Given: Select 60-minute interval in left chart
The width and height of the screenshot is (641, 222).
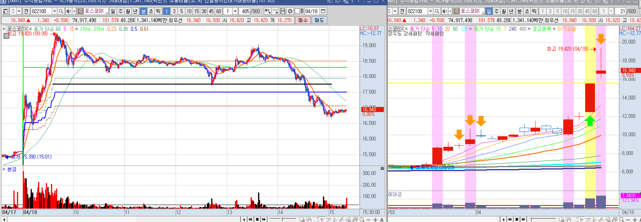Looking at the screenshot, I should [x=219, y=11].
